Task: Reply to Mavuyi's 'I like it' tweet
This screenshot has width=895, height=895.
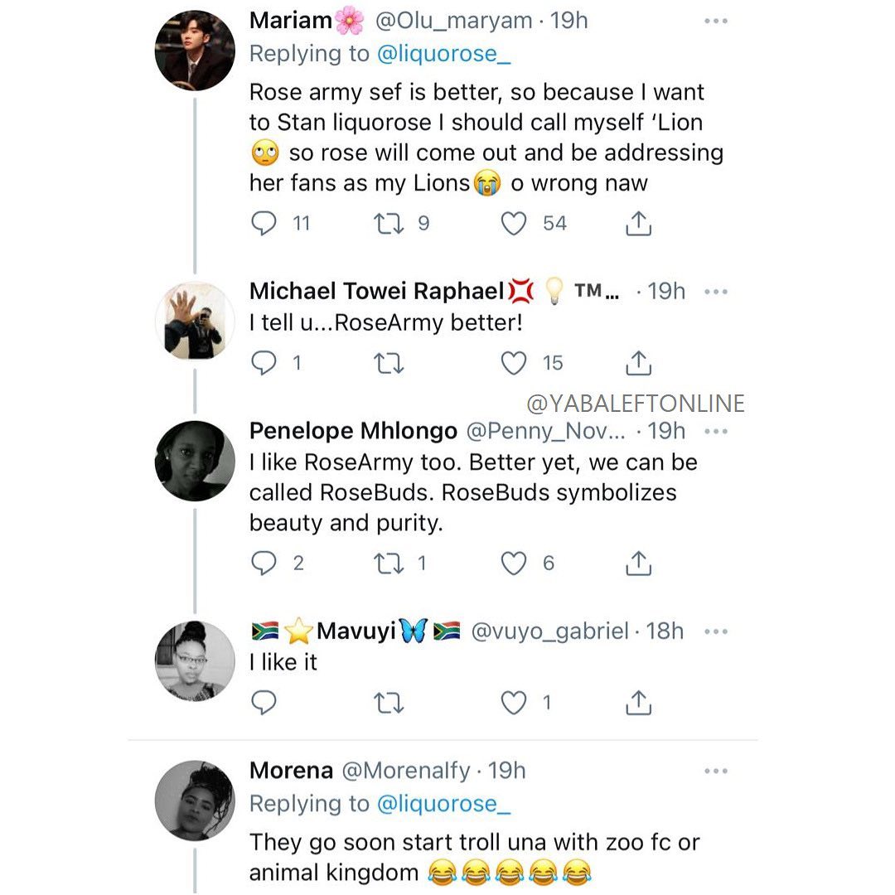Action: [x=264, y=703]
